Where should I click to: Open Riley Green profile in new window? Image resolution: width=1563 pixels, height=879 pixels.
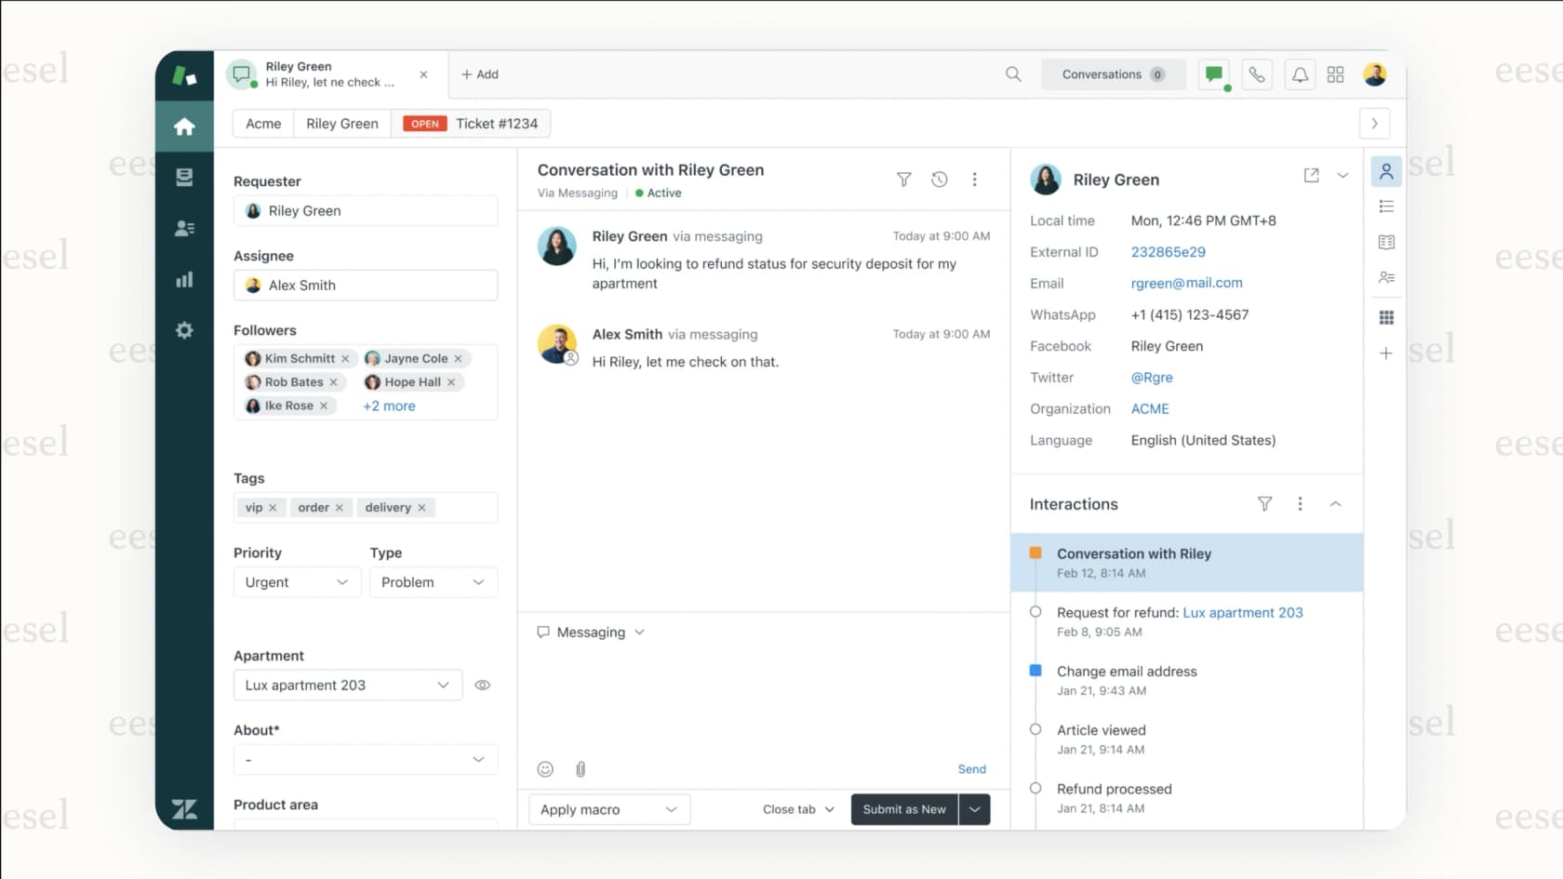pos(1311,175)
